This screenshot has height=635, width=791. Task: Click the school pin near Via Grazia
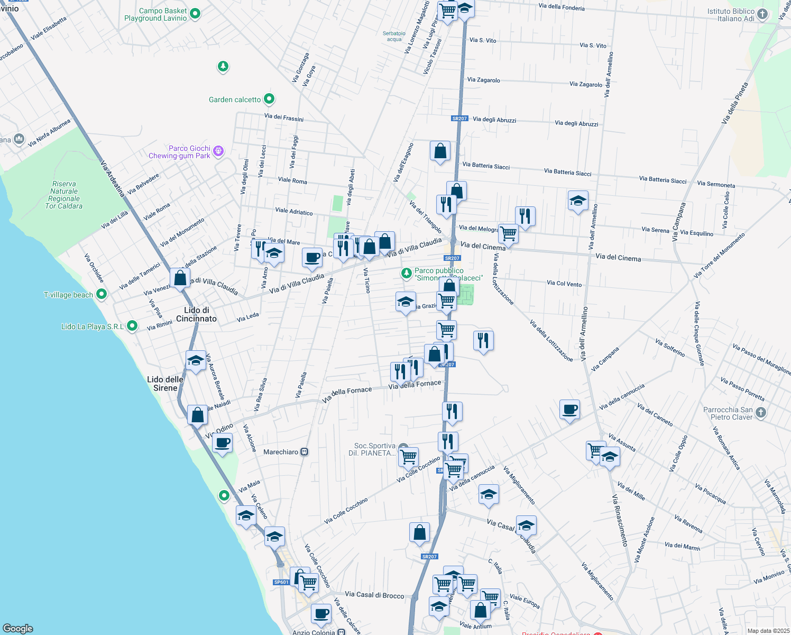click(406, 303)
